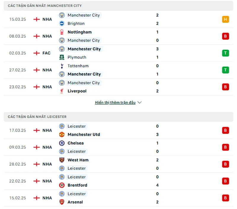The width and height of the screenshot is (237, 209).
Task: Click the West Ham crest icon
Action: pos(62,160)
